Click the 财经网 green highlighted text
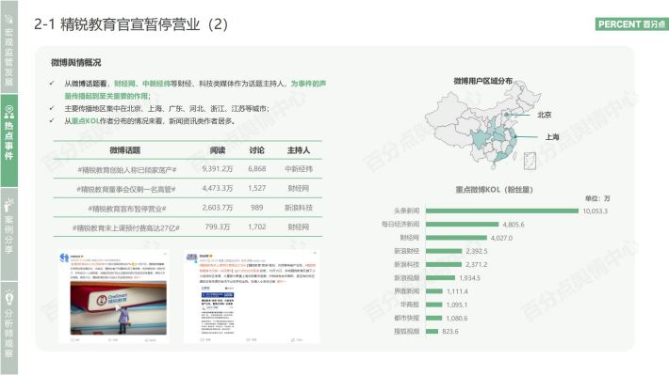Viewport: 669px width, 375px height. [x=124, y=84]
